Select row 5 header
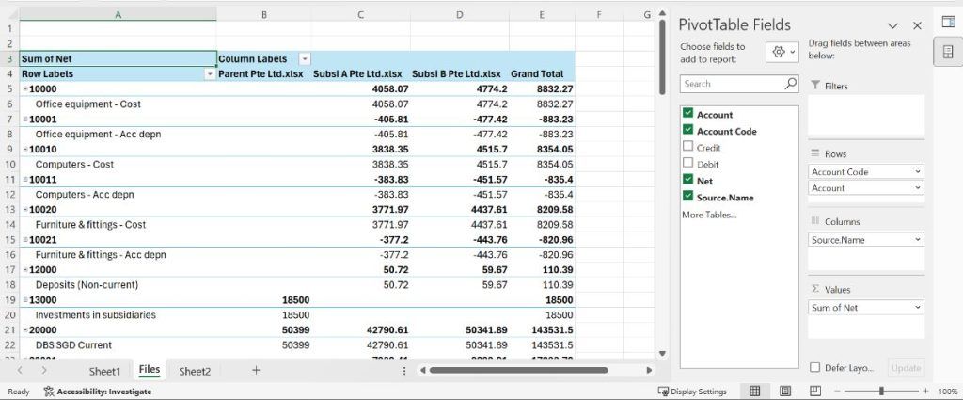Image resolution: width=963 pixels, height=400 pixels. (x=9, y=89)
